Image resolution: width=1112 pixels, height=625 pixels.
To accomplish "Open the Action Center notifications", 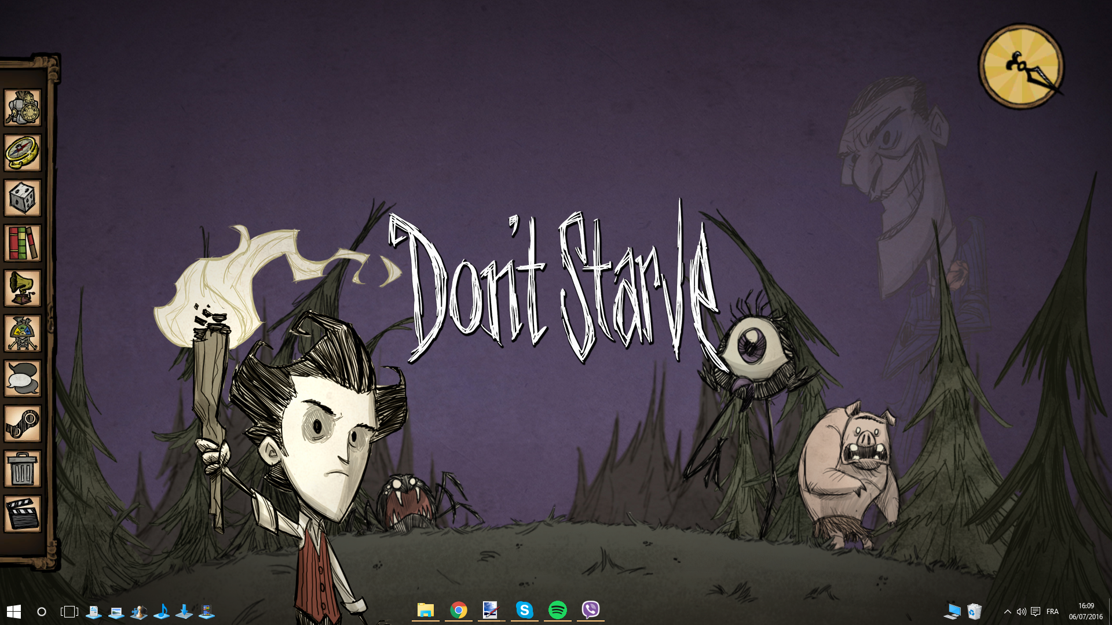I will (1036, 612).
